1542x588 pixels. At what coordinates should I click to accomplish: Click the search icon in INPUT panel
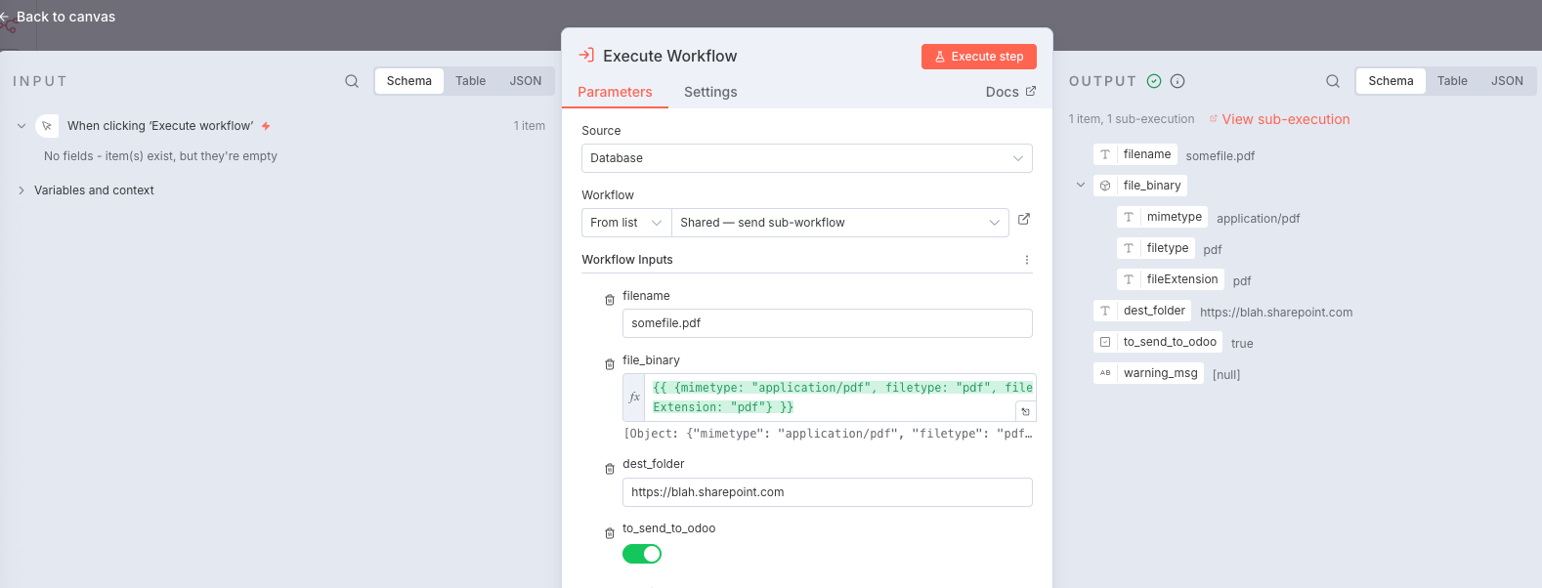[352, 81]
